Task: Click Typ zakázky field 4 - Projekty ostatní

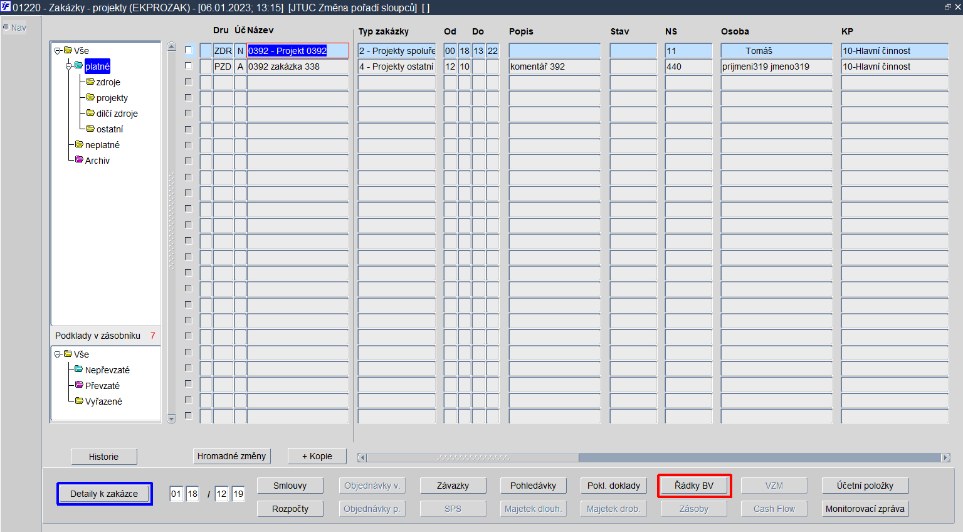Action: point(397,66)
